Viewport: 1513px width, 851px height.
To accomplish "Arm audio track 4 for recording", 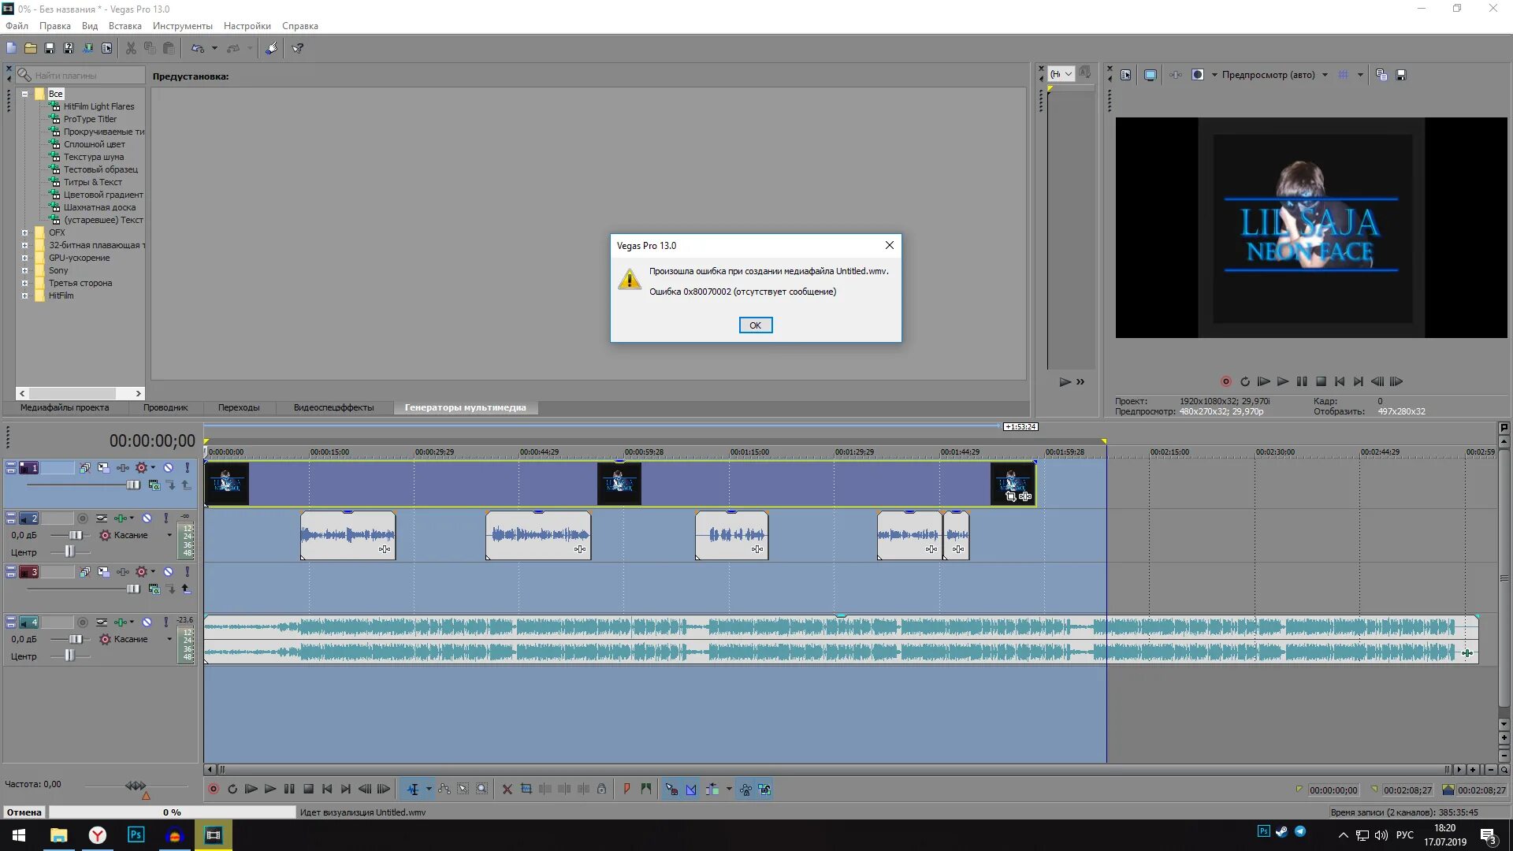I will pyautogui.click(x=82, y=622).
